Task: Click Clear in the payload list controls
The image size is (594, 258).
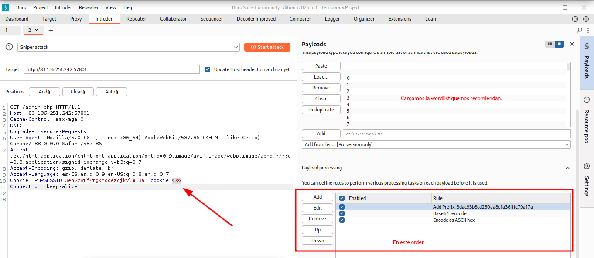Action: coord(321,99)
